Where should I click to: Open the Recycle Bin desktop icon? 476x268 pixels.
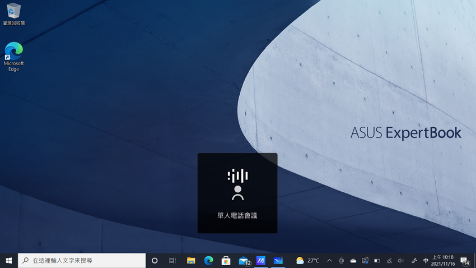(13, 14)
